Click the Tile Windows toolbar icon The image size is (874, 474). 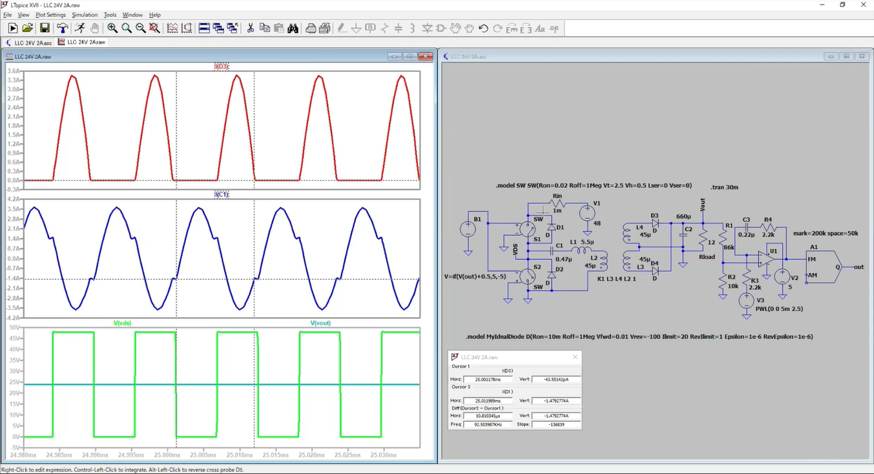coord(204,28)
